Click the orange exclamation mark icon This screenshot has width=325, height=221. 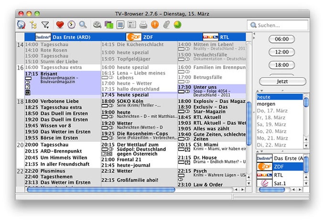click(155, 25)
